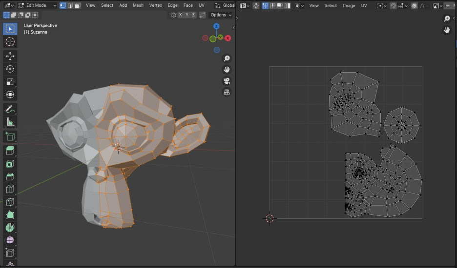Open UV editor type dropdown
The height and width of the screenshot is (268, 457).
point(245,5)
